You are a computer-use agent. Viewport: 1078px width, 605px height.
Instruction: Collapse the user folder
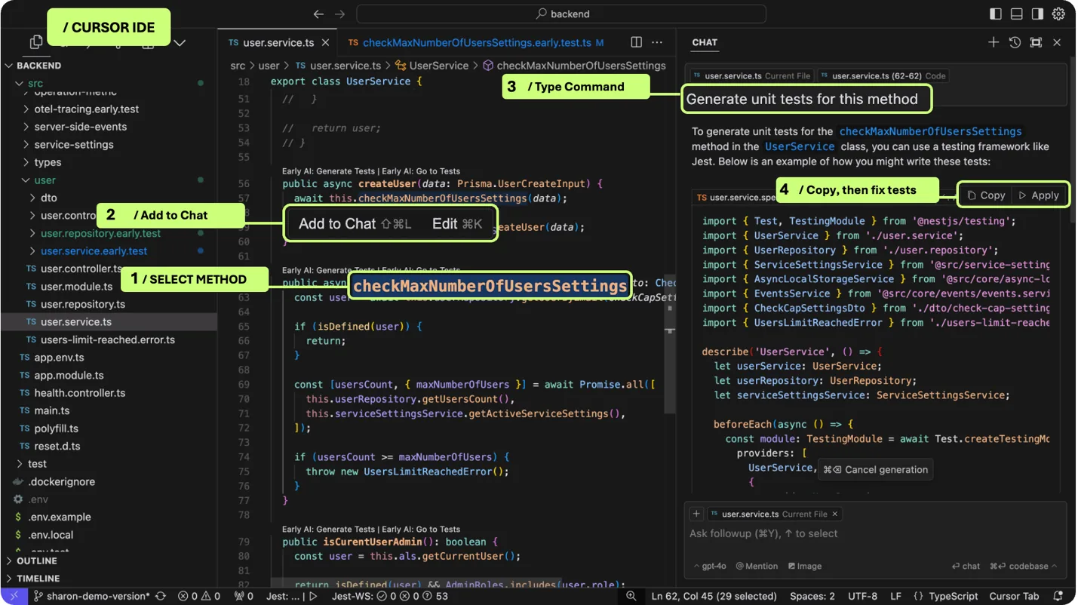tap(45, 180)
